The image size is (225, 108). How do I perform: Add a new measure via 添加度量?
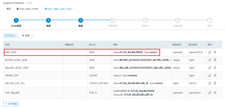point(11,104)
